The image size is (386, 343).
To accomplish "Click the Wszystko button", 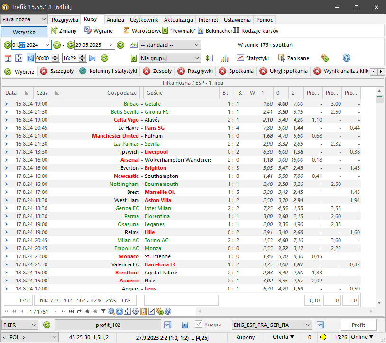I will [x=24, y=32].
